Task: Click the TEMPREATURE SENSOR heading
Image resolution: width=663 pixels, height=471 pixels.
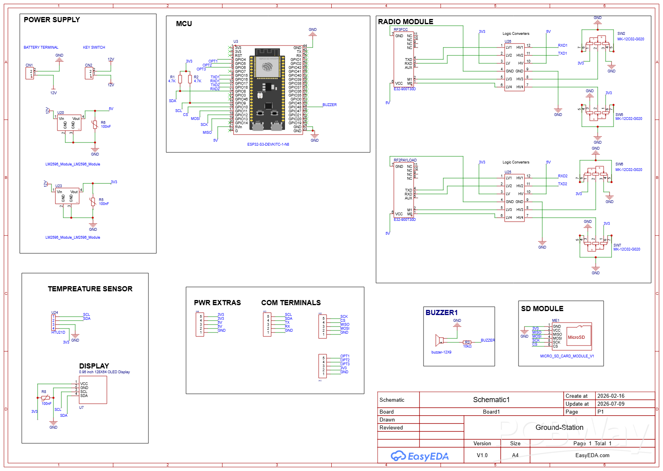Action: (90, 289)
